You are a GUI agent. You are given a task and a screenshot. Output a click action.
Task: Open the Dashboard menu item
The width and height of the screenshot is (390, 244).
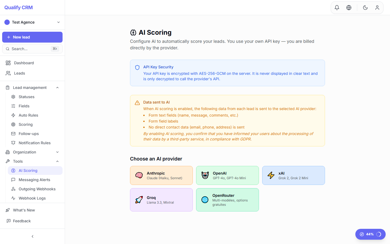[32, 63]
